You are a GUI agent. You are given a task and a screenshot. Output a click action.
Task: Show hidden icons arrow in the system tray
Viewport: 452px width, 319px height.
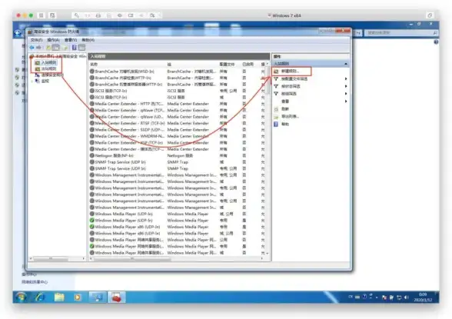(x=377, y=297)
